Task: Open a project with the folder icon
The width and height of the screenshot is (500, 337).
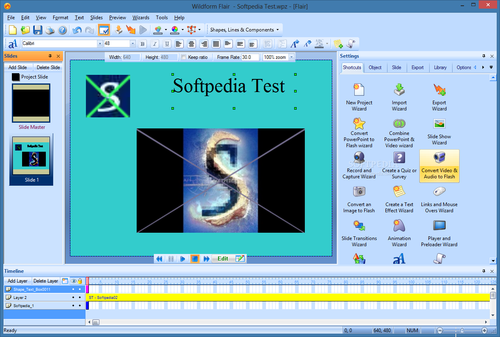Action: coord(25,30)
